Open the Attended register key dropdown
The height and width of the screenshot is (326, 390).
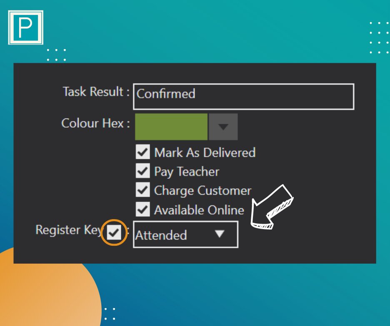(185, 235)
